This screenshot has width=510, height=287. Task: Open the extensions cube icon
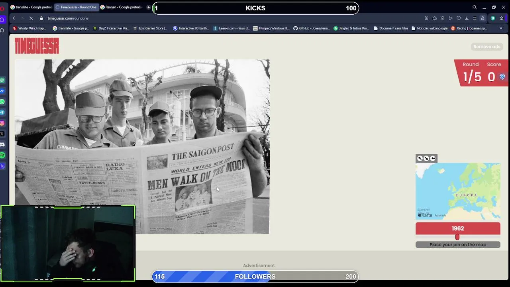click(501, 18)
